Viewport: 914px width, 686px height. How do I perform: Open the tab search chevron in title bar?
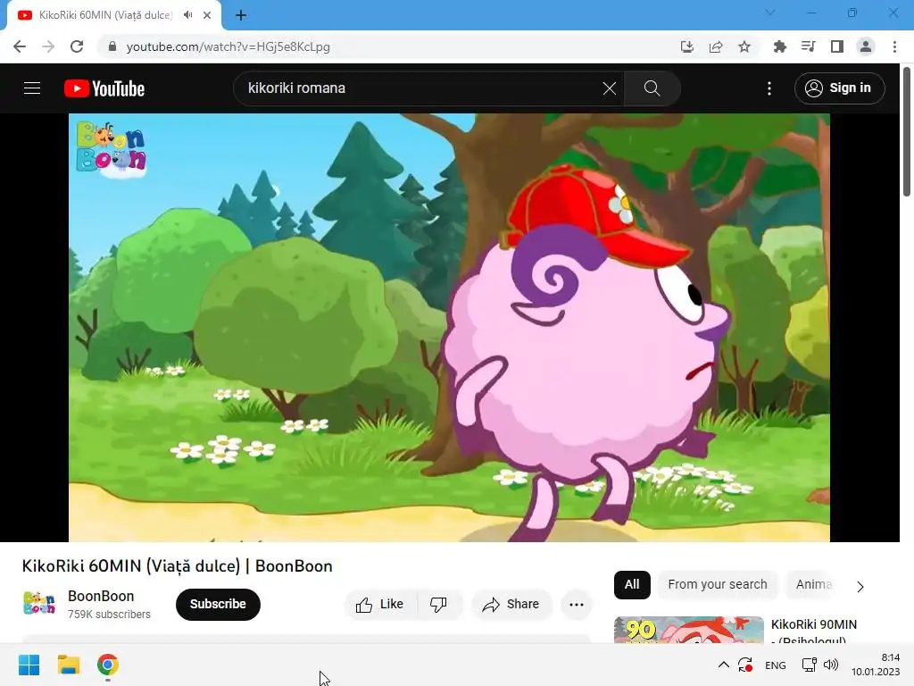coord(770,13)
